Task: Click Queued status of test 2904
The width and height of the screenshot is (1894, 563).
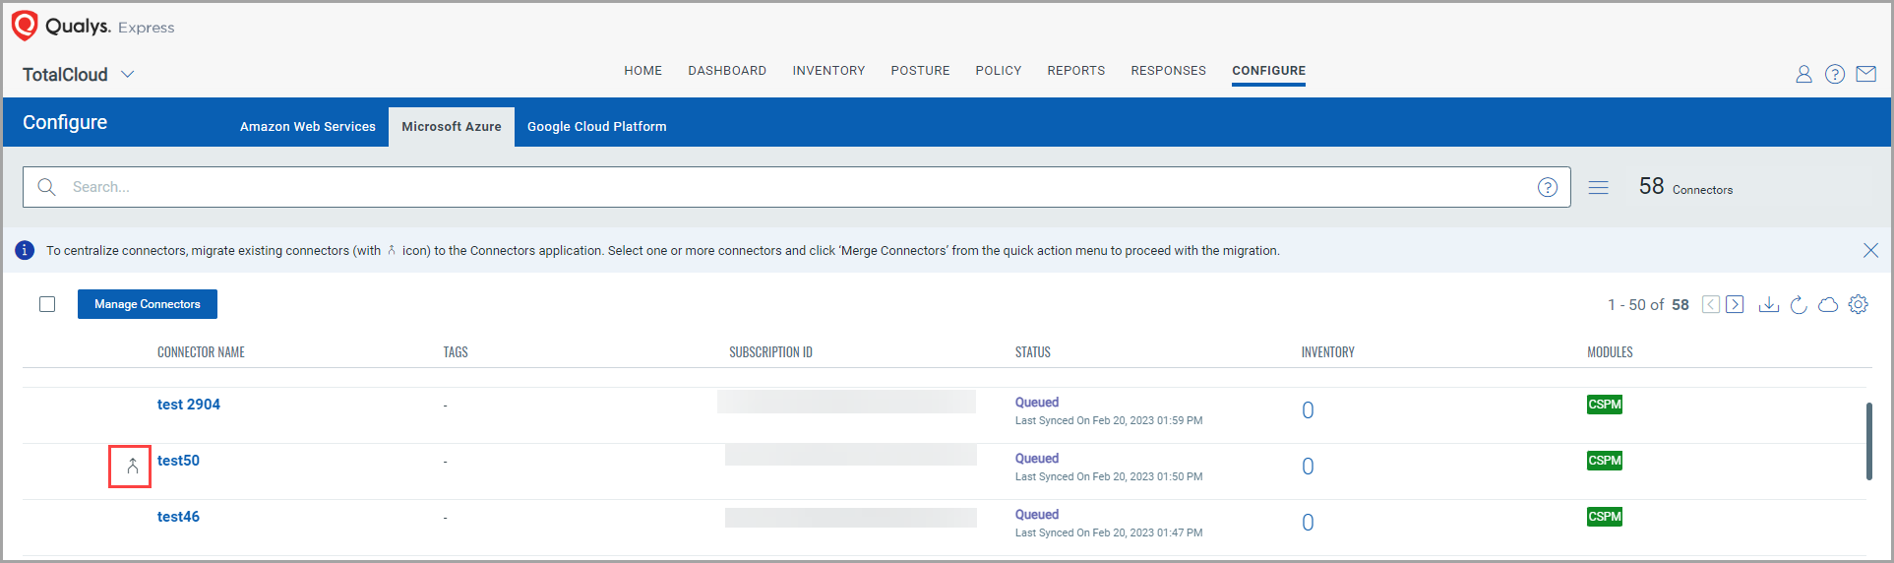Action: [x=1037, y=403]
